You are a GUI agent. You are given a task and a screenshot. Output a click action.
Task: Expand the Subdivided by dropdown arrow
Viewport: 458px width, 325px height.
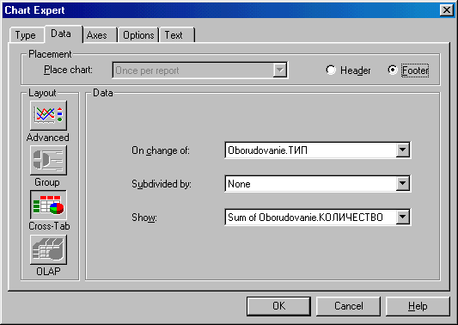pos(403,183)
